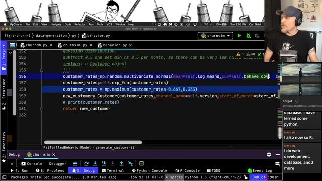This screenshot has height=181, width=322.
Task: Click the memory indicator 948 of 1981M
Action: point(264,177)
